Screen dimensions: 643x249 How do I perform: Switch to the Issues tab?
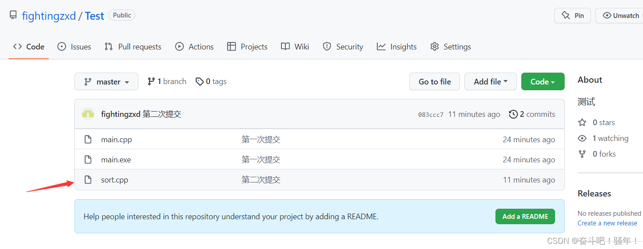(74, 47)
